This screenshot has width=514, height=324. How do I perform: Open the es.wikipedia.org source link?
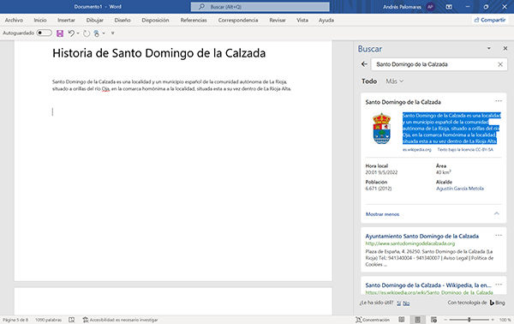coord(416,149)
